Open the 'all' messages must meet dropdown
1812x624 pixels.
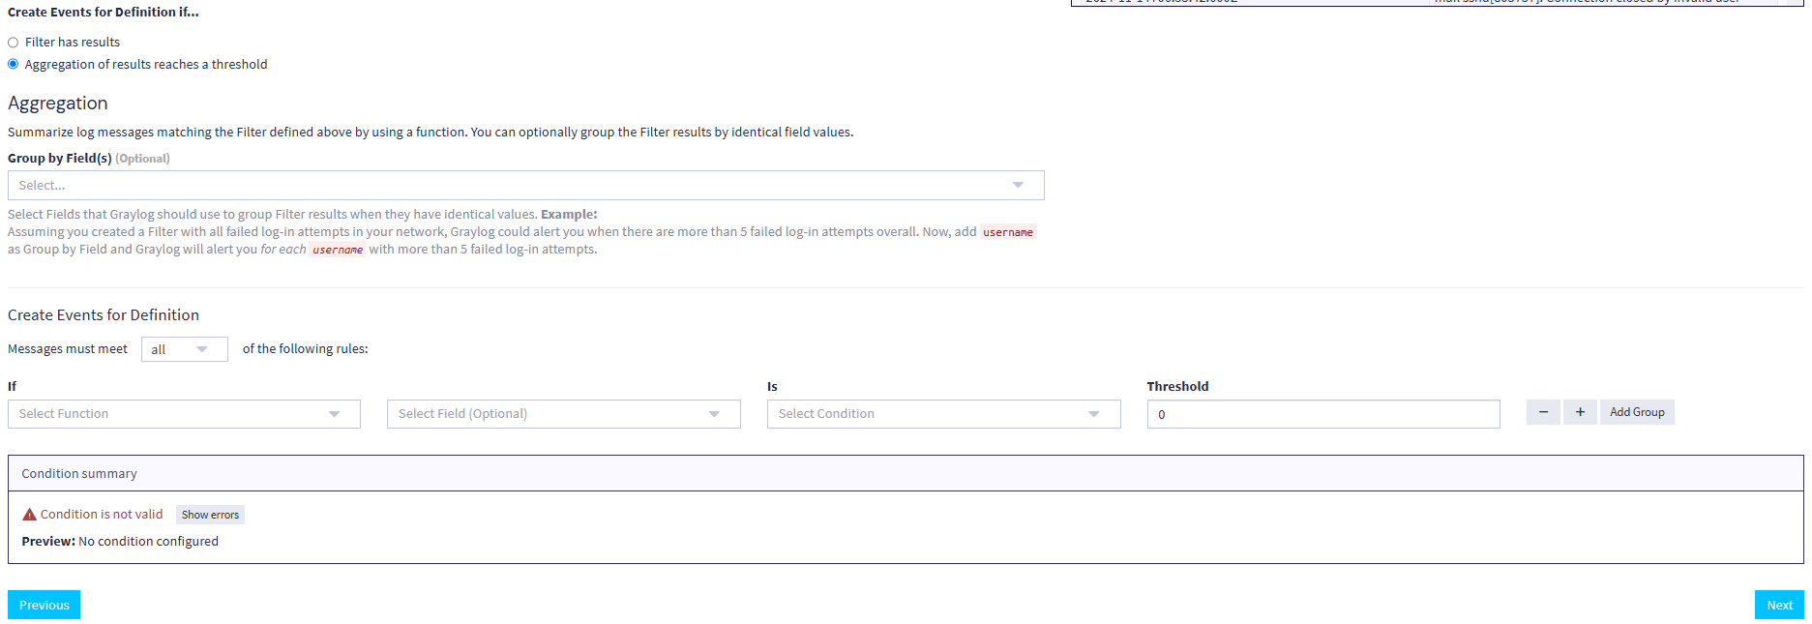tap(184, 349)
